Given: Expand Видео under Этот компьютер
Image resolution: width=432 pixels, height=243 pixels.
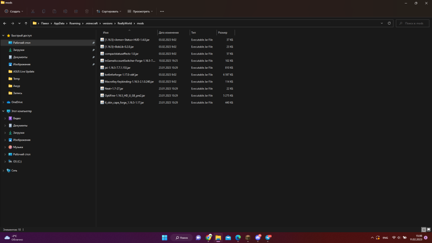Looking at the screenshot, I should 5,118.
